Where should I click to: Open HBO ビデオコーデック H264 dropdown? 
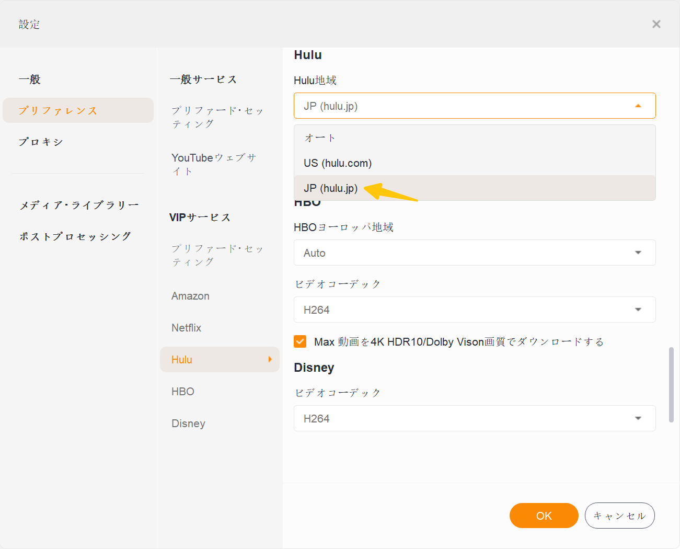(x=475, y=310)
